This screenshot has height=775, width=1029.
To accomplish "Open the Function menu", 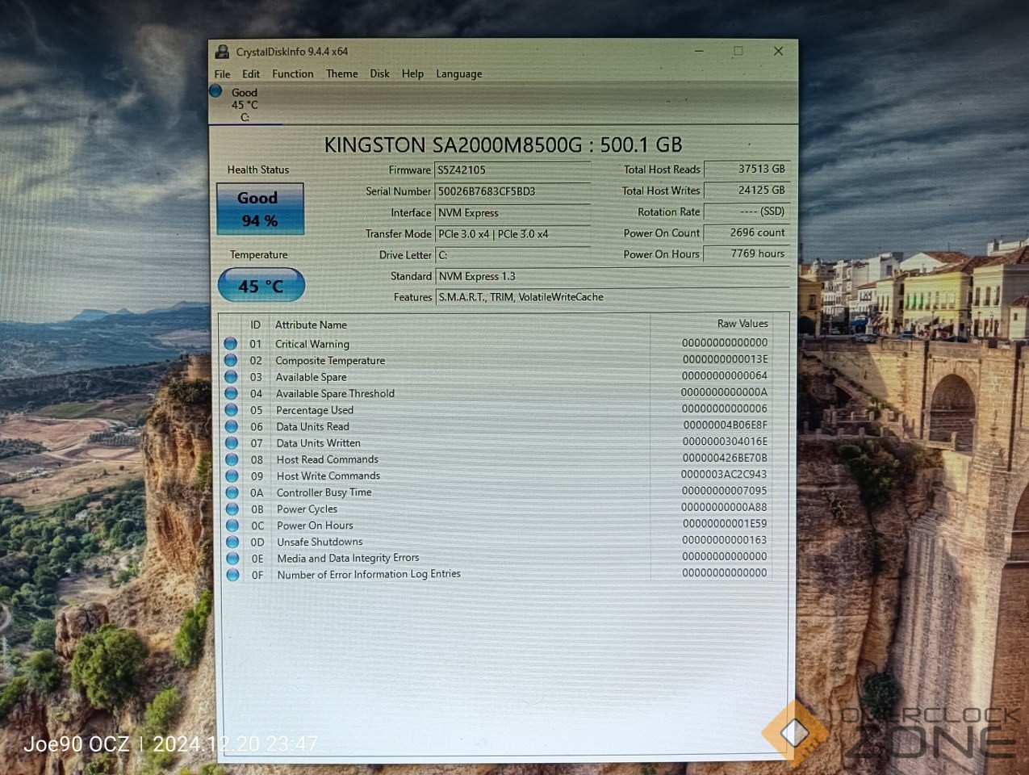I will [x=292, y=74].
